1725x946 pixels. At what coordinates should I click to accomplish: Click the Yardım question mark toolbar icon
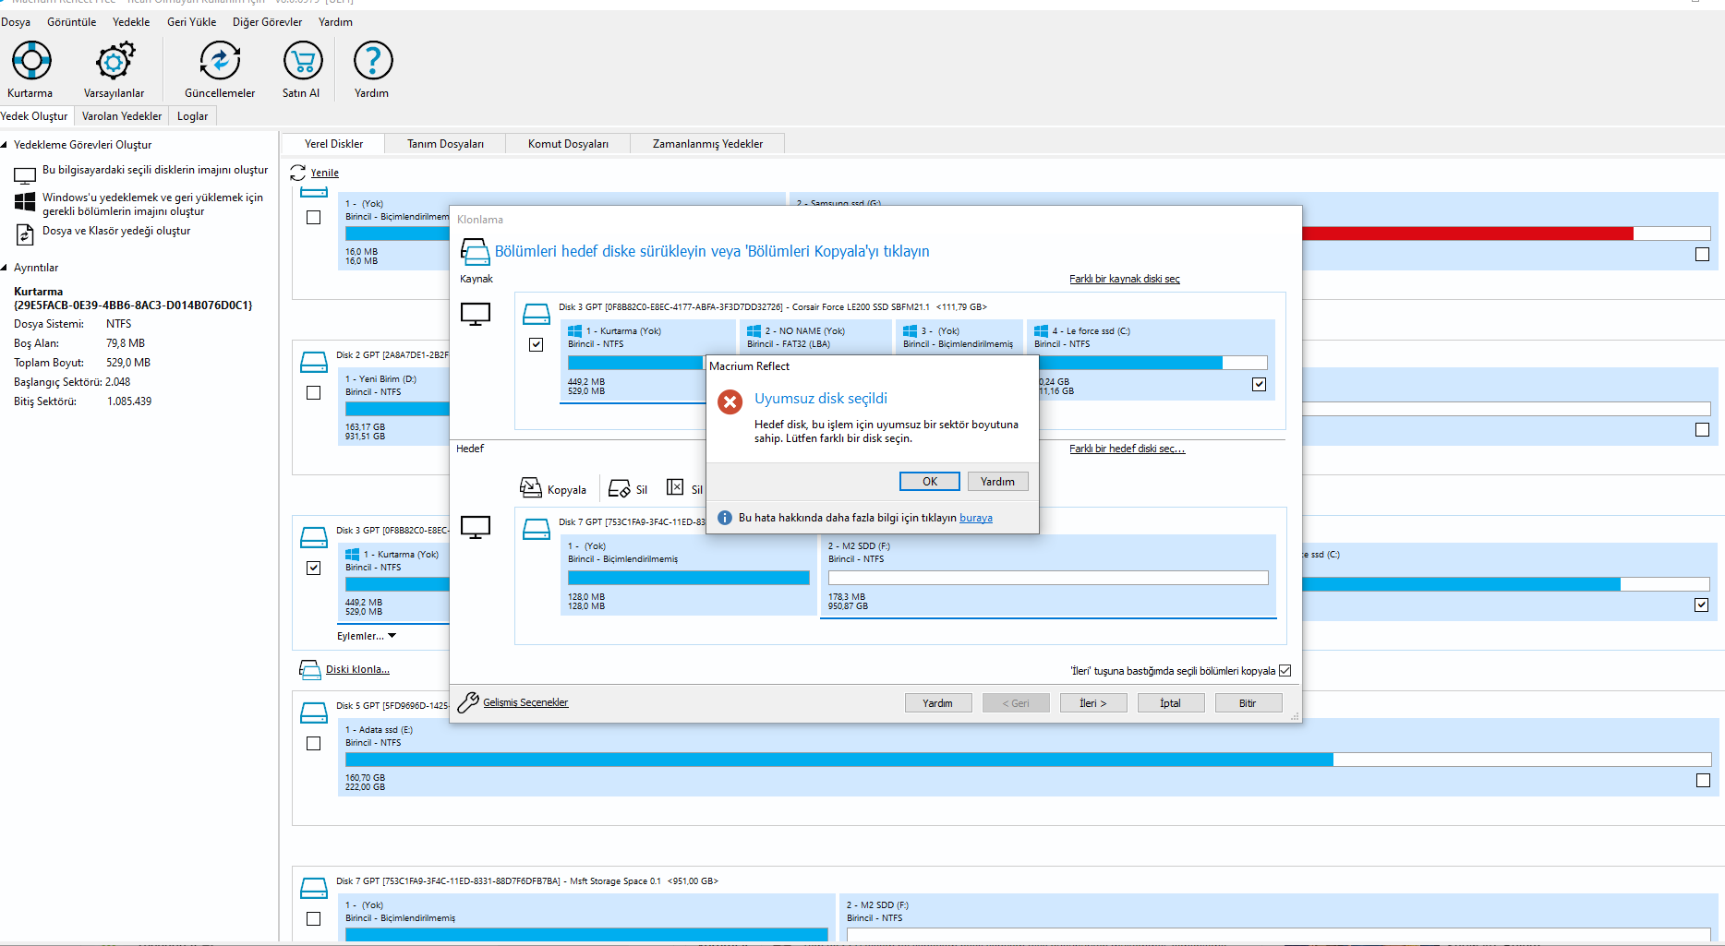(373, 61)
